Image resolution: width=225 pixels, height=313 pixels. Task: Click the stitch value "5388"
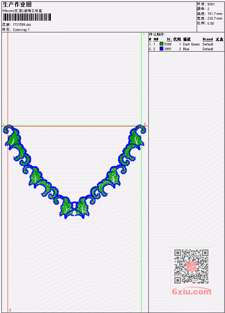pos(168,44)
